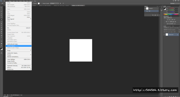Select the Gradient tool
Viewport: 180px width, 97px height.
coord(1,29)
